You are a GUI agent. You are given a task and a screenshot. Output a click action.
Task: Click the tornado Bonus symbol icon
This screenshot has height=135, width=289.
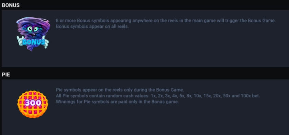click(33, 34)
